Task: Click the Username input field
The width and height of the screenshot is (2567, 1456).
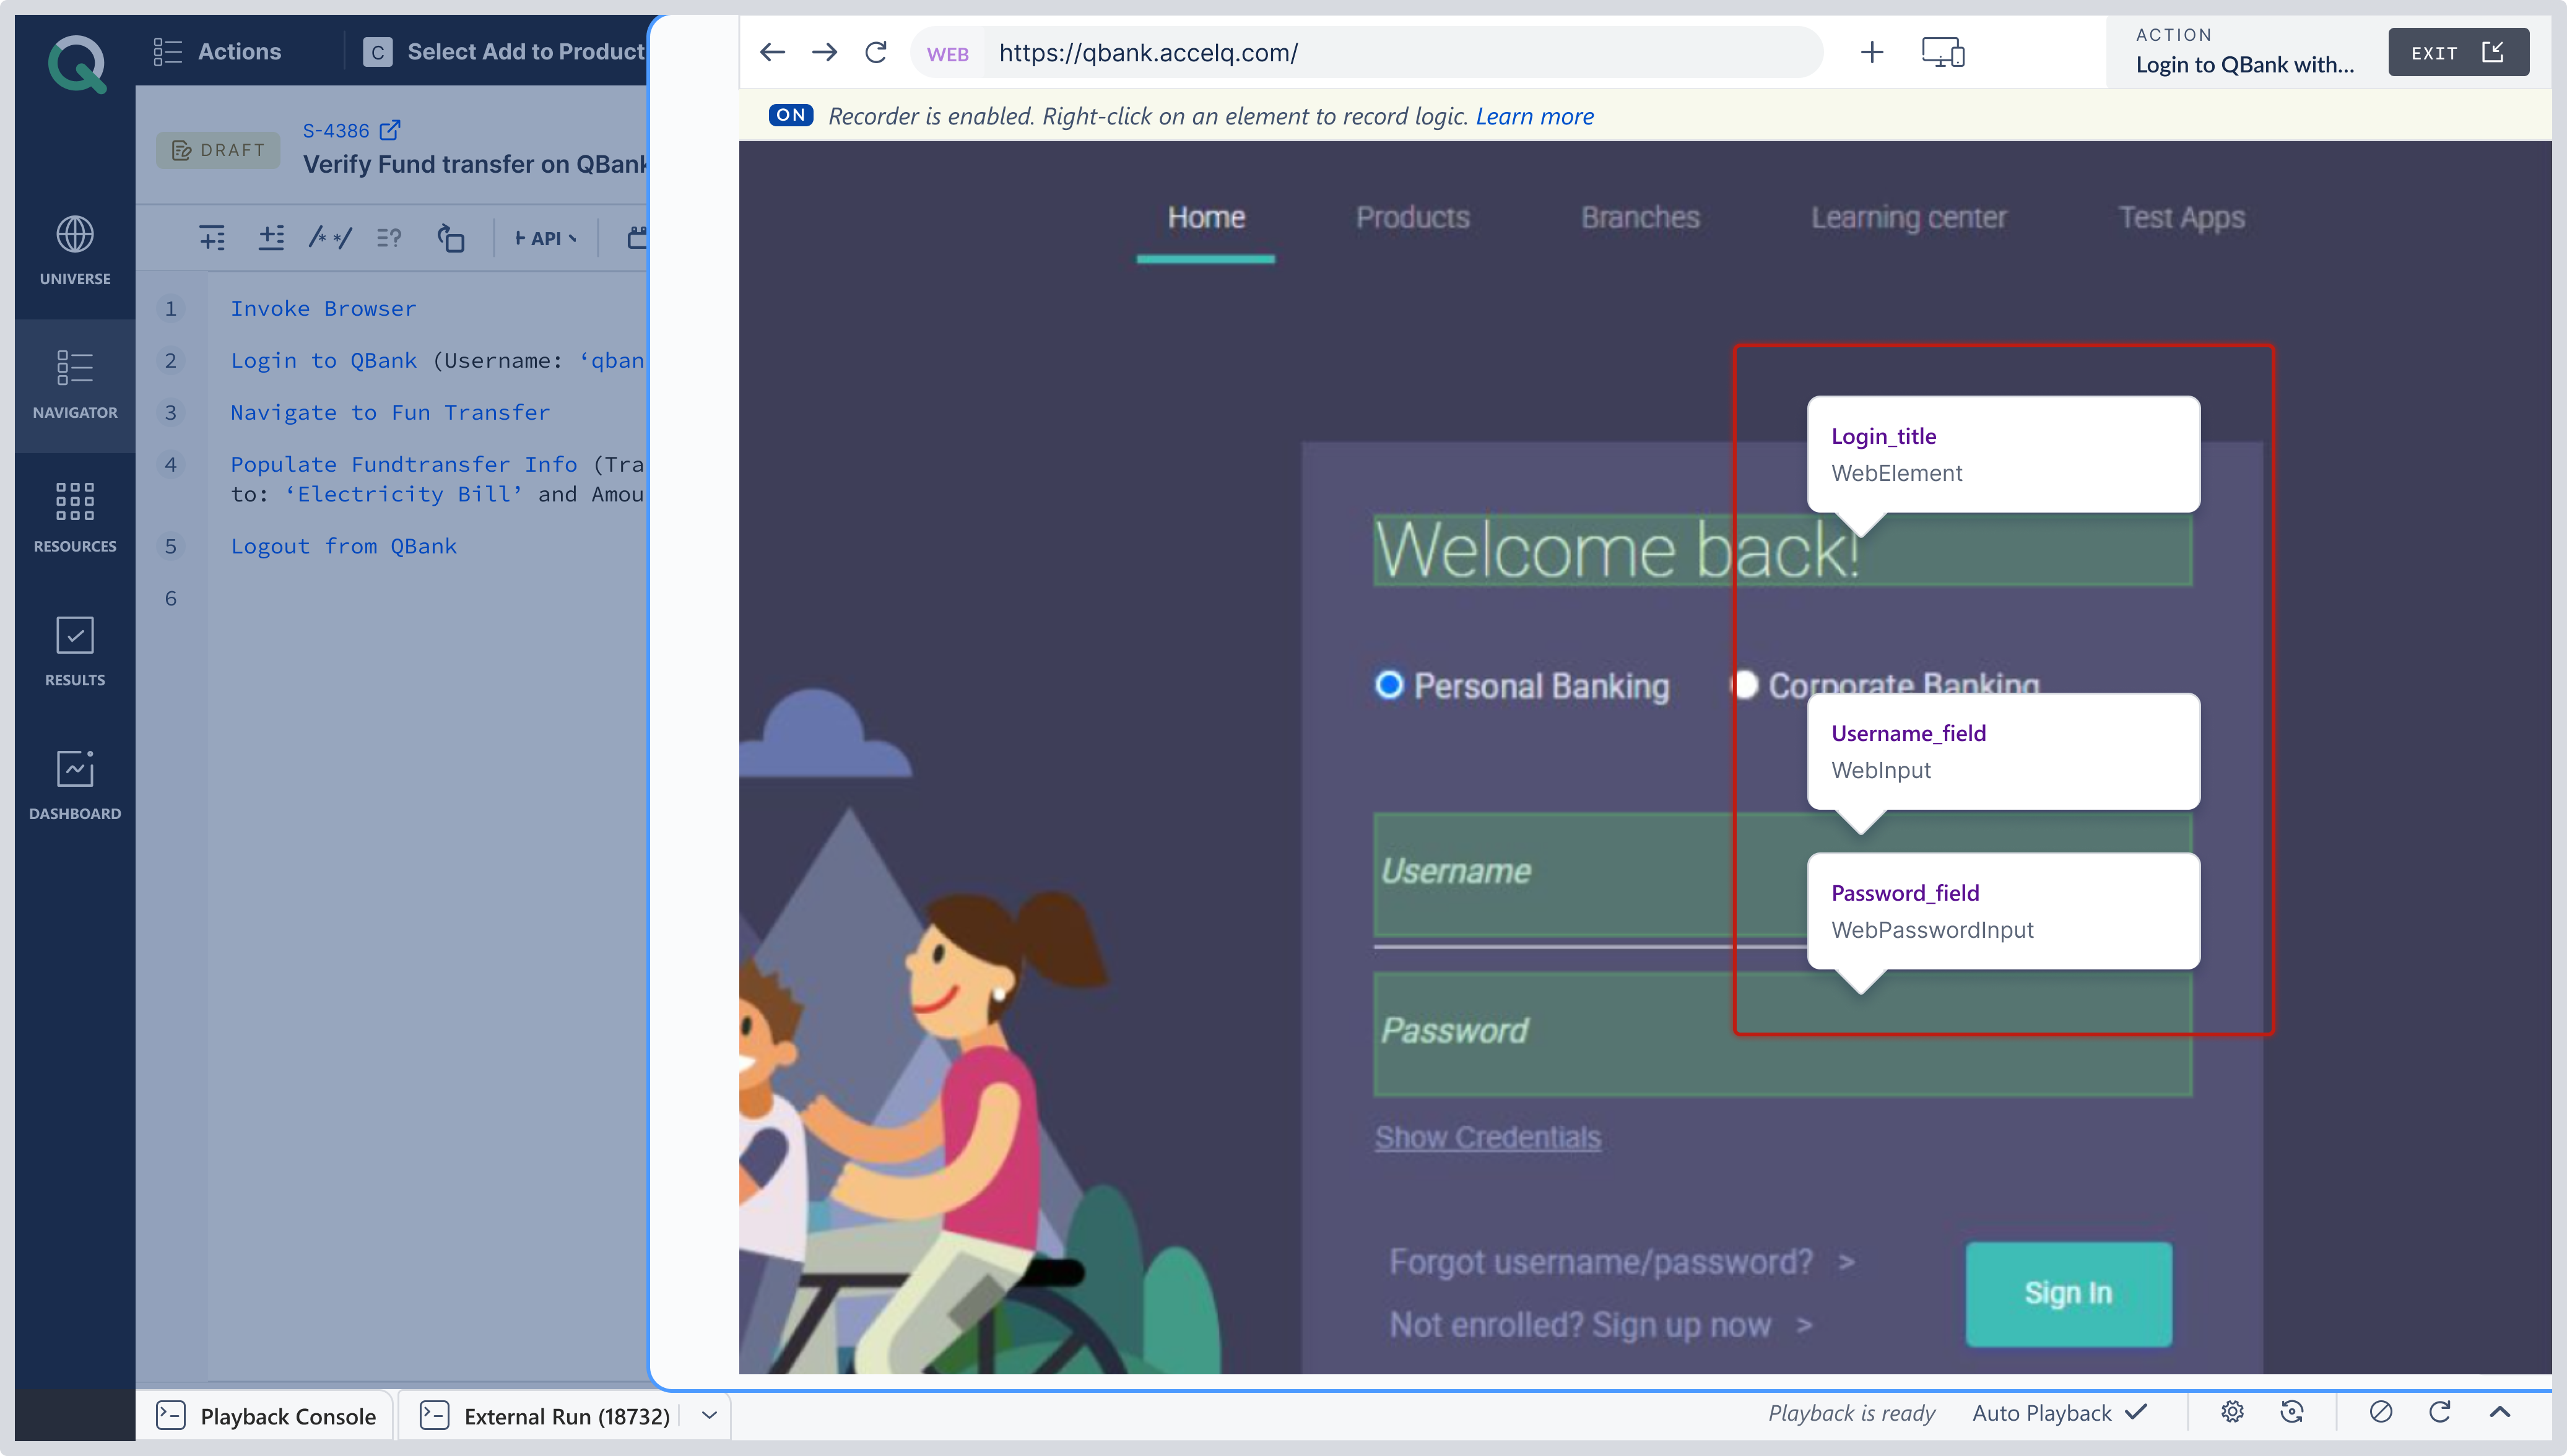Action: point(1782,875)
